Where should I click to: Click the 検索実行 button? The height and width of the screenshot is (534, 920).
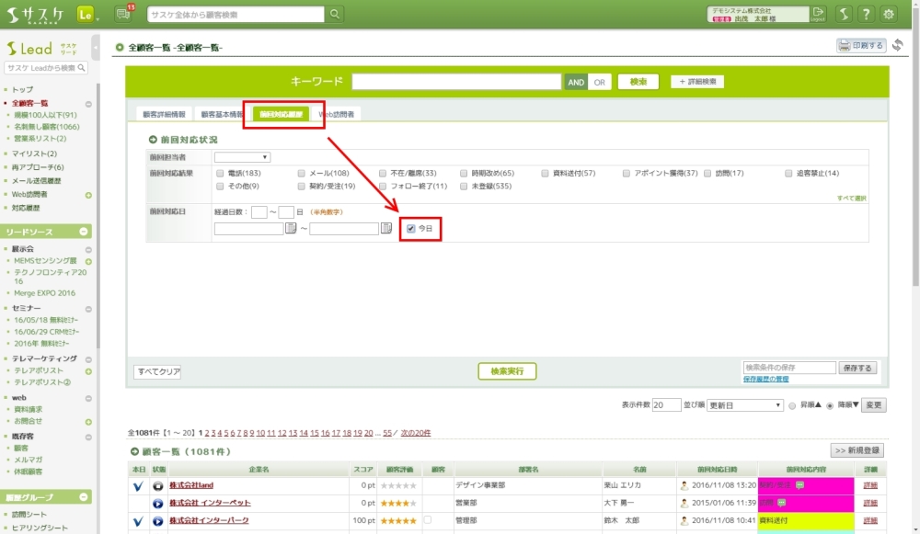pyautogui.click(x=507, y=371)
